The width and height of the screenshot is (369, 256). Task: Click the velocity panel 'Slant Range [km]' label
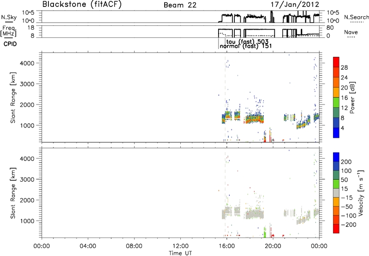tap(13, 193)
